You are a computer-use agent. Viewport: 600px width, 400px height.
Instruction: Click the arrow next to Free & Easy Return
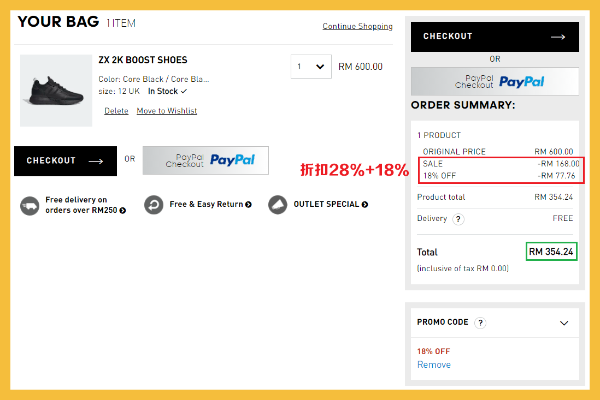point(249,205)
